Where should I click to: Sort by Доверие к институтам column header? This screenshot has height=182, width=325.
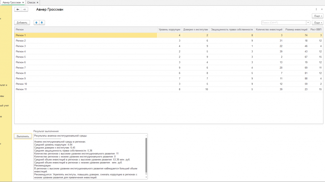pyautogui.click(x=196, y=29)
